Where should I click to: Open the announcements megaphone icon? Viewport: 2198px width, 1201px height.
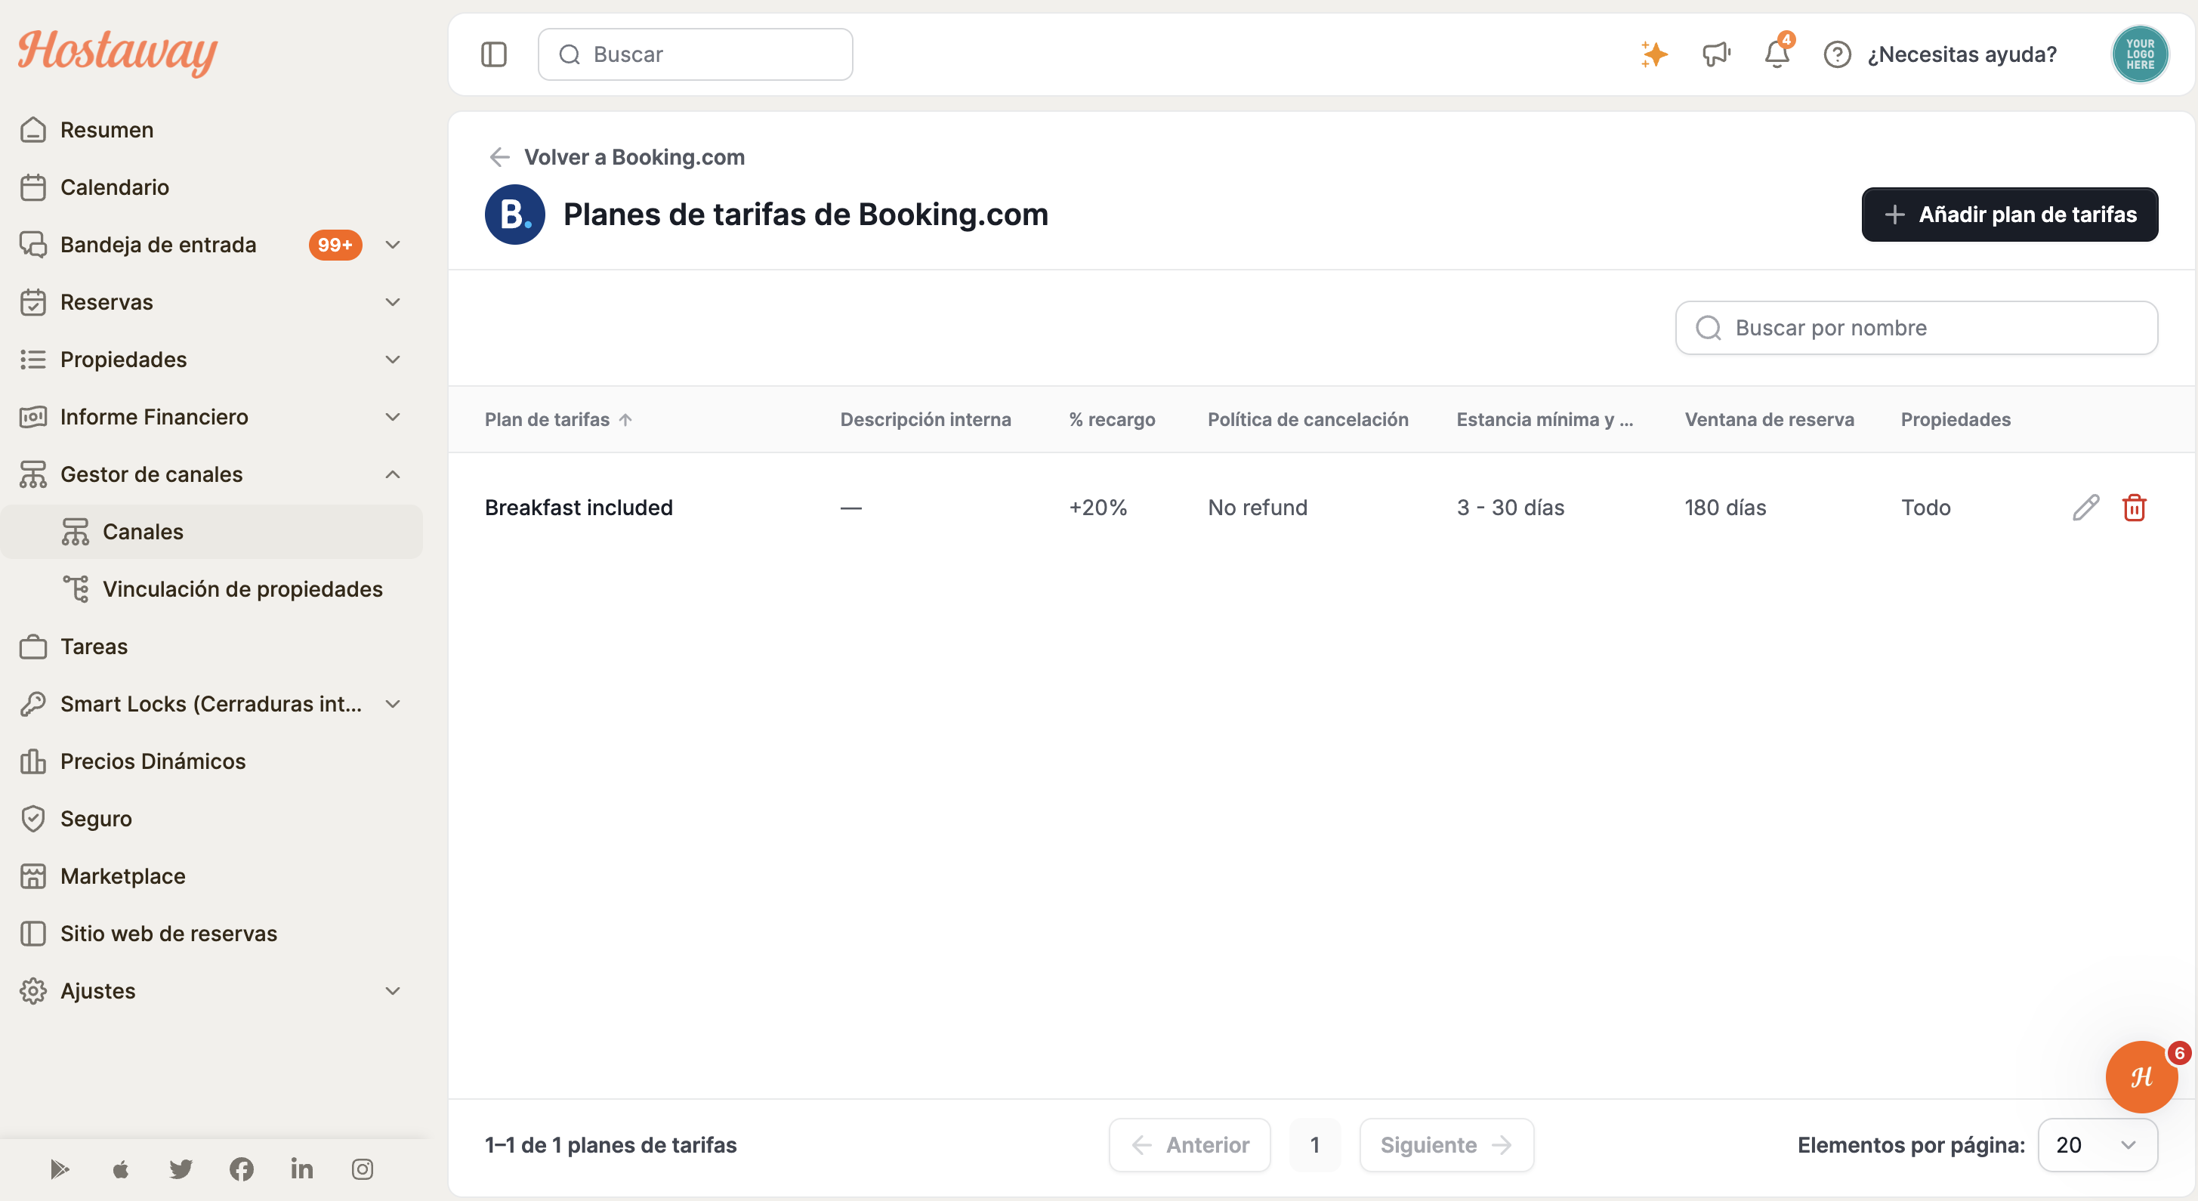(1716, 54)
